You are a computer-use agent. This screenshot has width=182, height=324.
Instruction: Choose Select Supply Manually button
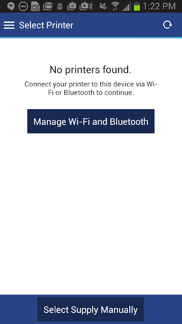click(x=90, y=309)
